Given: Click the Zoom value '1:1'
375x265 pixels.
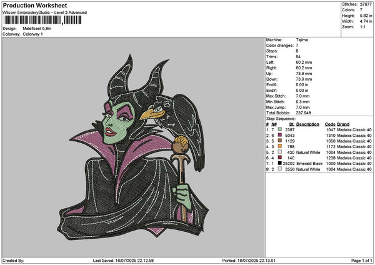Looking at the screenshot, I should coord(362,27).
